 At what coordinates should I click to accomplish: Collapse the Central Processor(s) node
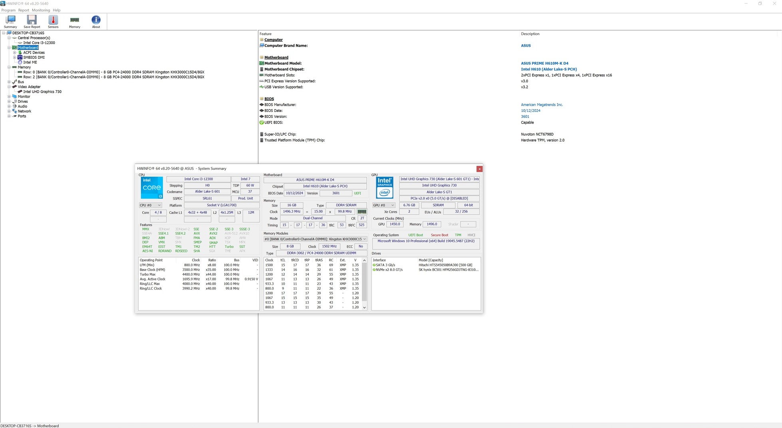tap(9, 38)
